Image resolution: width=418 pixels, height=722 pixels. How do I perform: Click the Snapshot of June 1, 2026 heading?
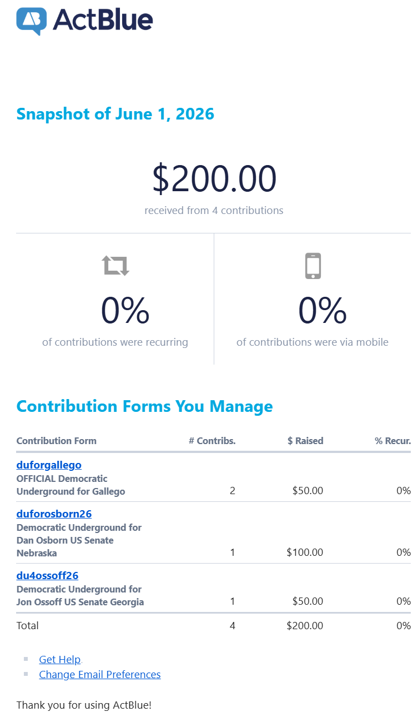coord(115,114)
